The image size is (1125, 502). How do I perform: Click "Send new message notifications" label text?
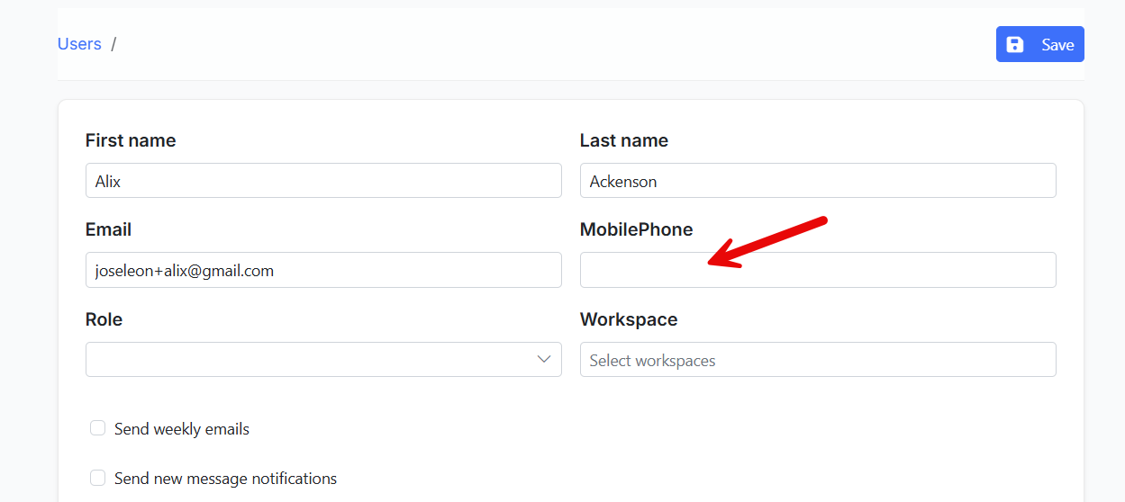(225, 479)
